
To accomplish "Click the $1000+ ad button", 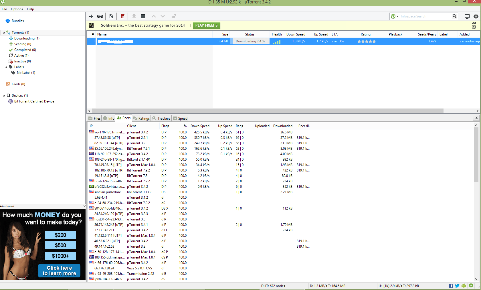I will pyautogui.click(x=60, y=256).
